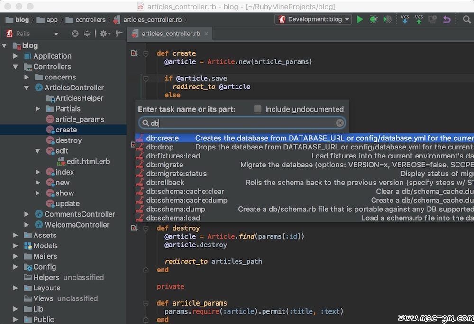Collapse the blog project root
474x324 pixels.
click(4, 45)
